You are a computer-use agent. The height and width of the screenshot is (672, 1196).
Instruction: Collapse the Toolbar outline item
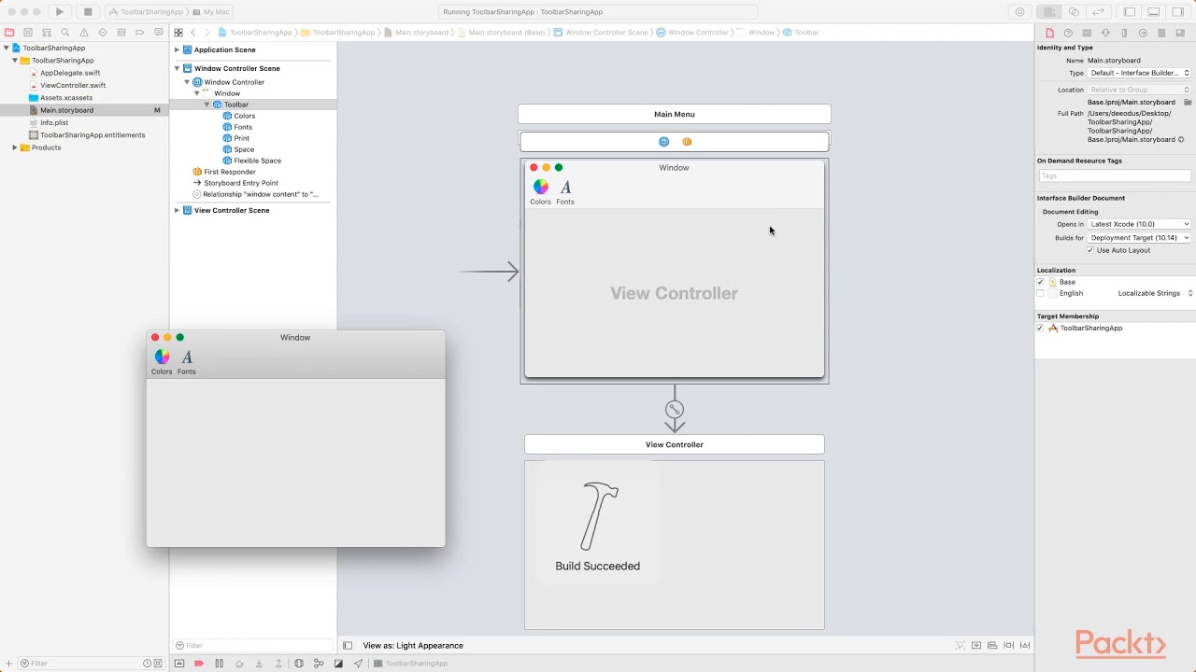click(x=206, y=105)
